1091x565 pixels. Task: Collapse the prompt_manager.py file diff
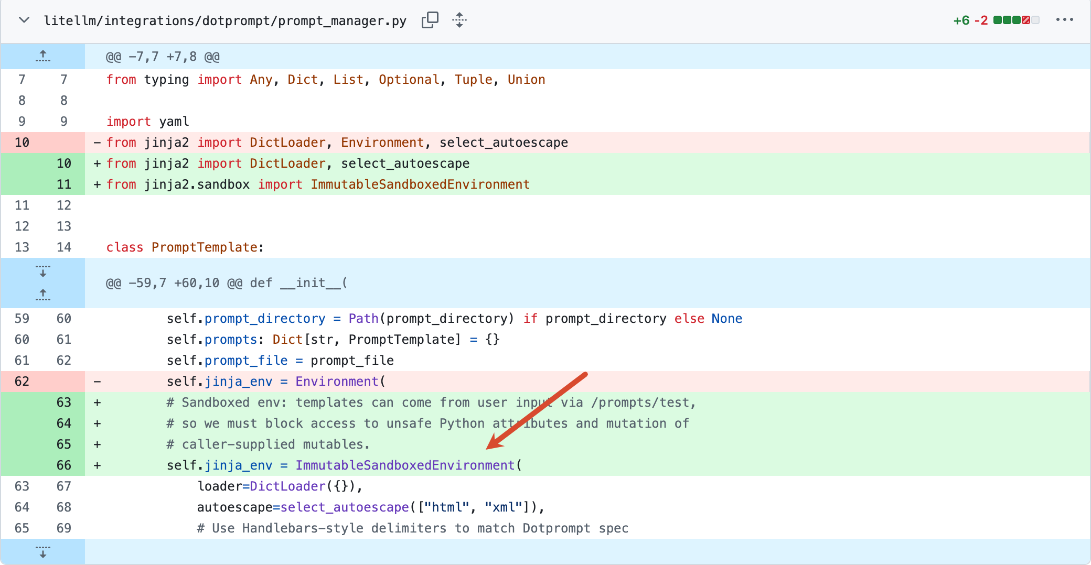[24, 20]
